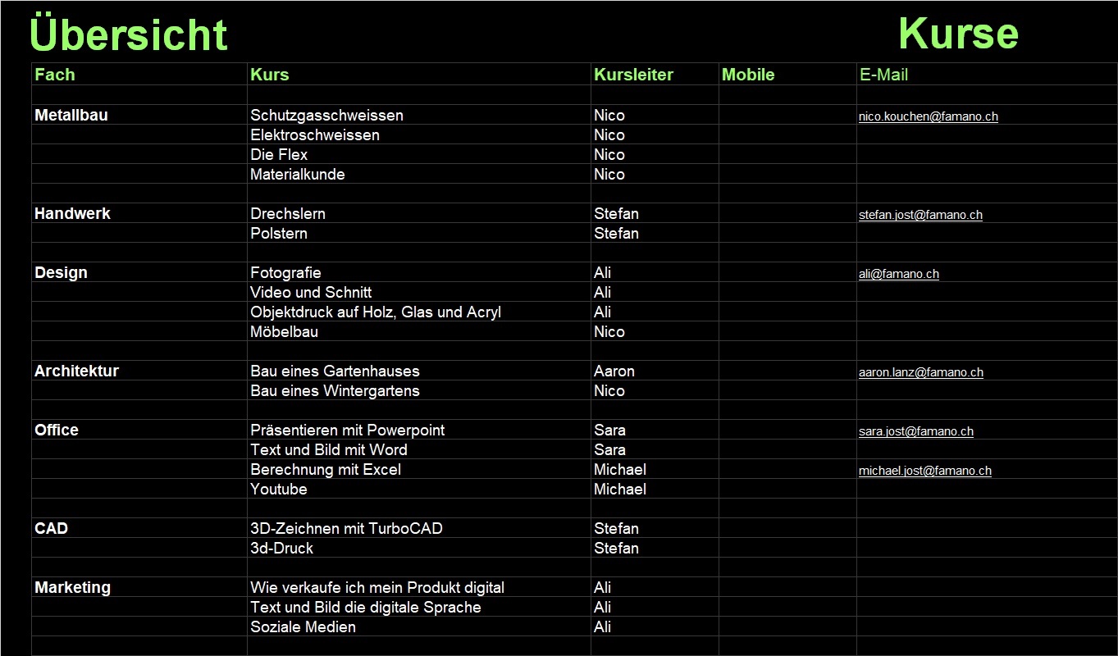Open the nico.kouchen@famano.ch email link

928,116
